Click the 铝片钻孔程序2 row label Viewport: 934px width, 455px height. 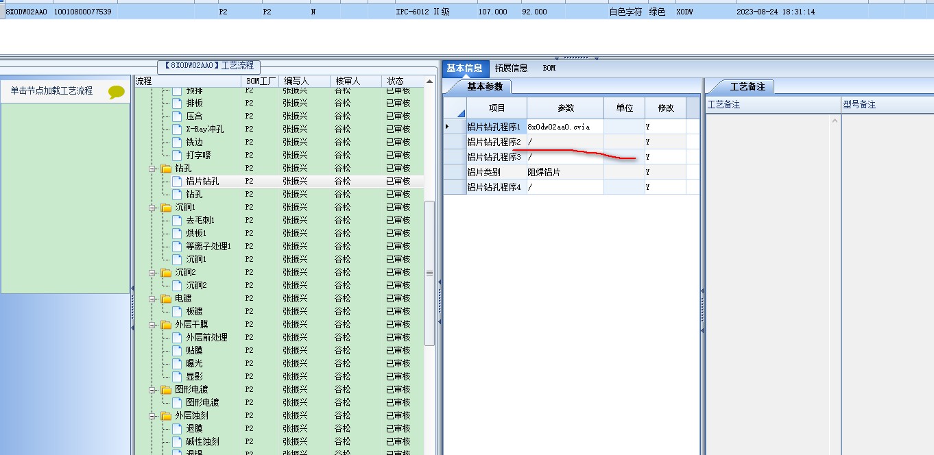pos(496,142)
